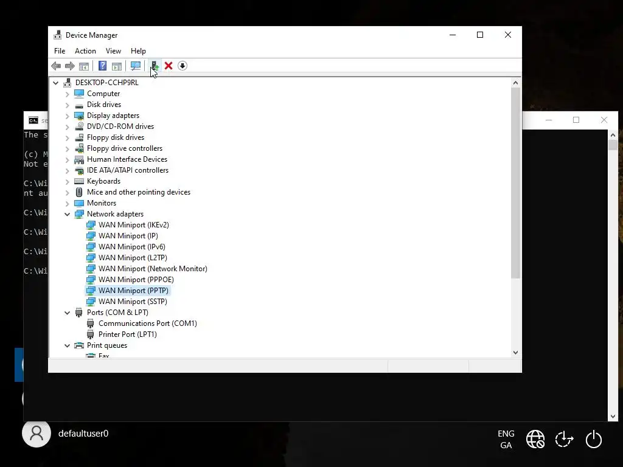Scan for hardware changes toolbar icon
This screenshot has height=467, width=623.
click(x=136, y=66)
